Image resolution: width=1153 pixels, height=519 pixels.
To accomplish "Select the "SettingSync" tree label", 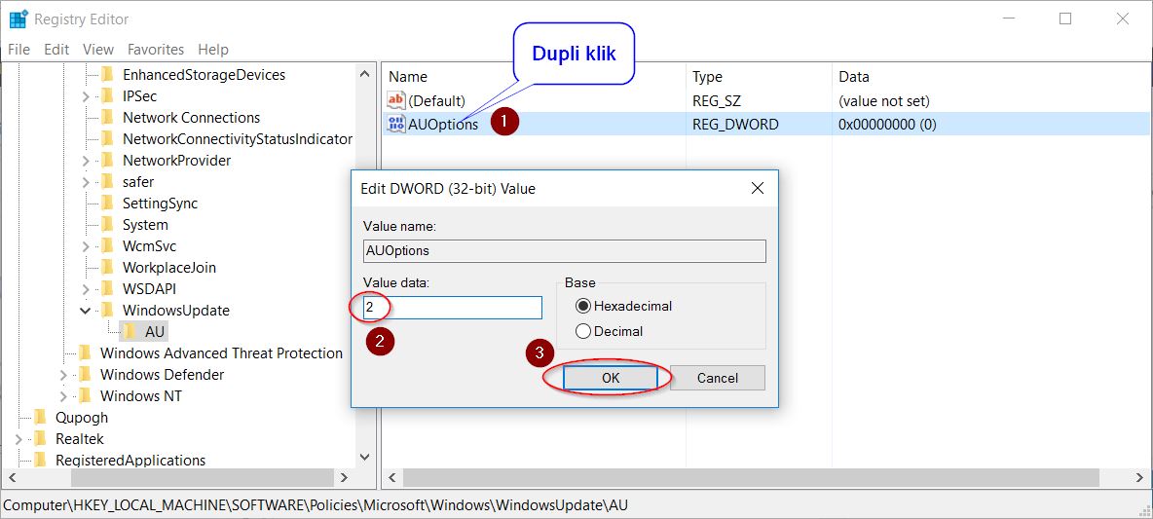I will [161, 203].
